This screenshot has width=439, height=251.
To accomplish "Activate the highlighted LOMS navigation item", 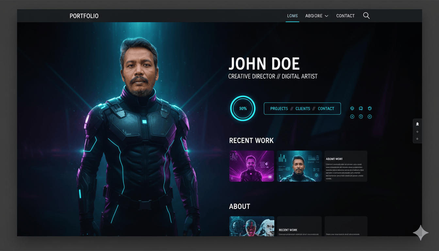I will tap(292, 16).
